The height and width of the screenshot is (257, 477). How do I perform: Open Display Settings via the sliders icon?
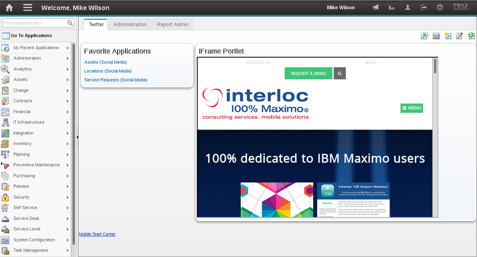[x=436, y=36]
